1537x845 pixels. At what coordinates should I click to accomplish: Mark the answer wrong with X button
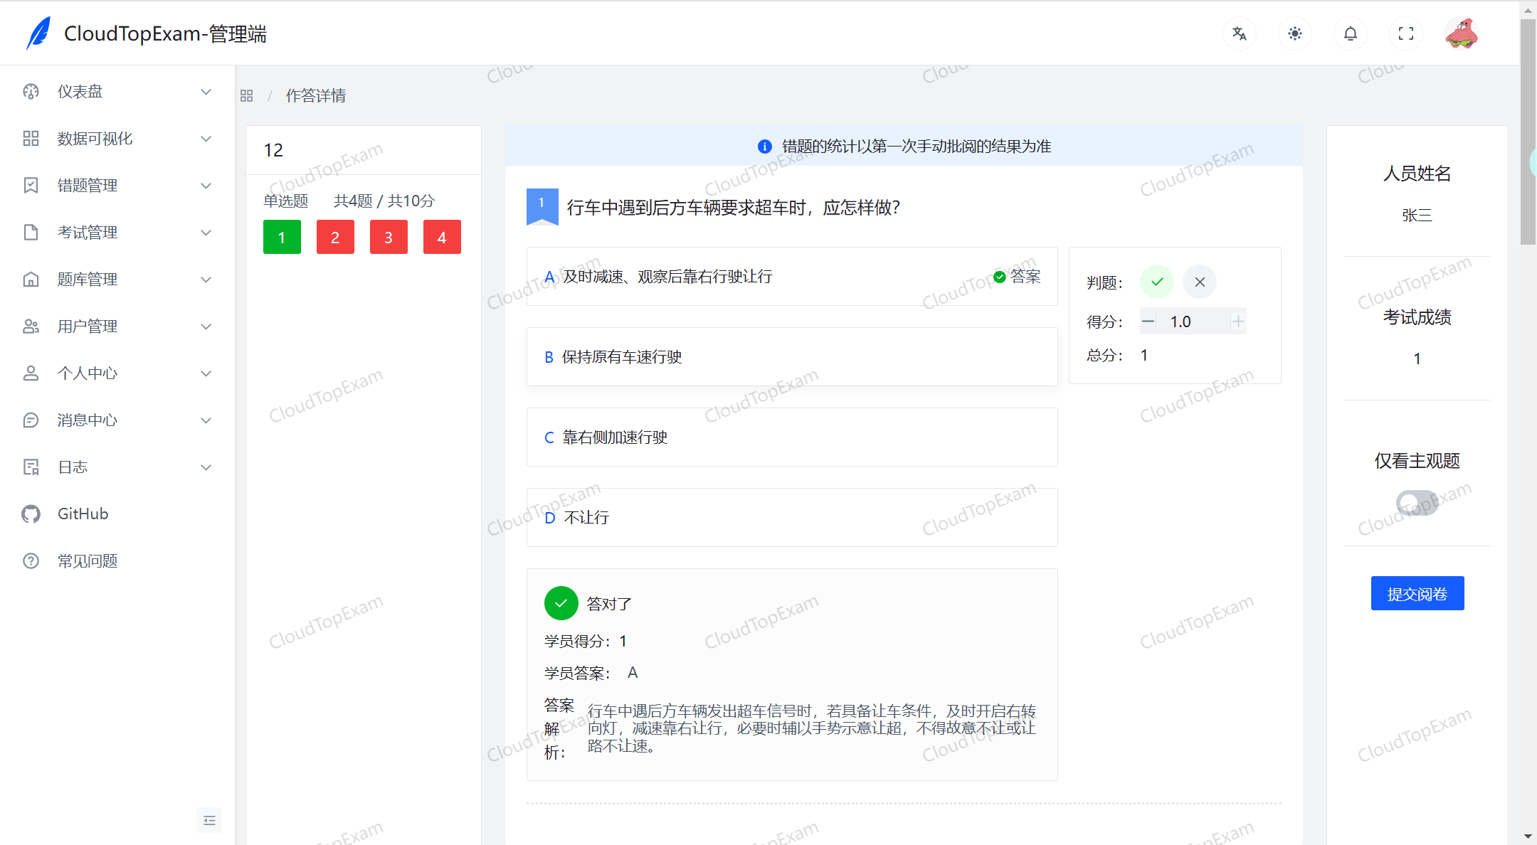click(x=1200, y=282)
